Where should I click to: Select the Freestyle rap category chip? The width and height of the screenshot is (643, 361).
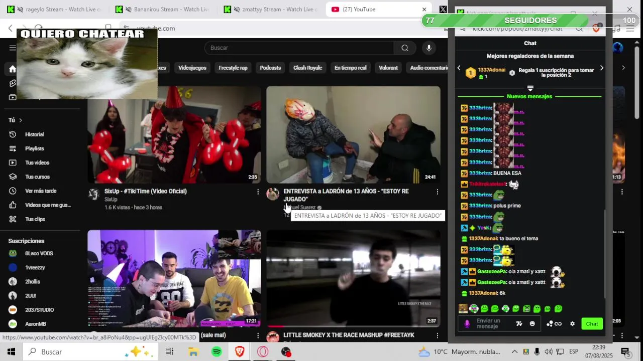click(233, 68)
